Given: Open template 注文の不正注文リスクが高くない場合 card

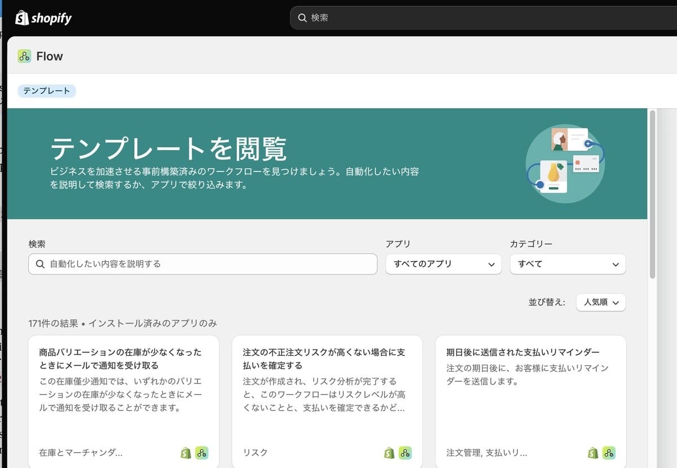Looking at the screenshot, I should [327, 401].
